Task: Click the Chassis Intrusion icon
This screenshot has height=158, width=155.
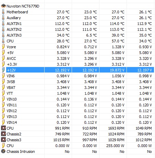Action: pyautogui.click(x=3, y=152)
